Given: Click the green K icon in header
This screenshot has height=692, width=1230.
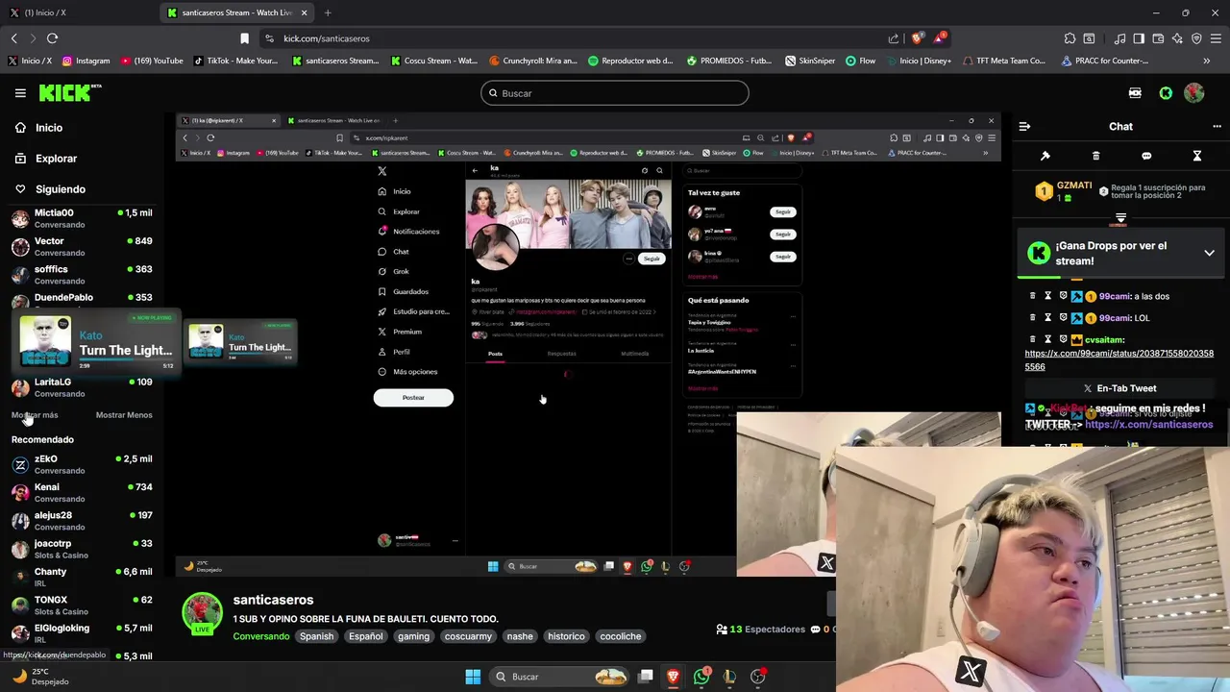Looking at the screenshot, I should coord(1166,93).
